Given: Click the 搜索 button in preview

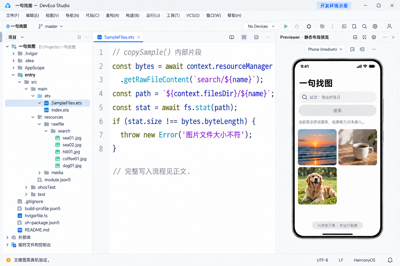Looking at the screenshot, I should pos(337,110).
